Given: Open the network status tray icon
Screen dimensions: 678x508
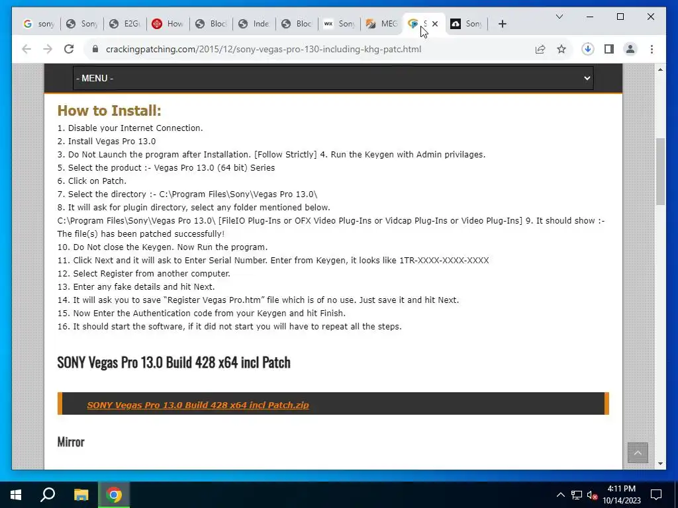Looking at the screenshot, I should 577,495.
